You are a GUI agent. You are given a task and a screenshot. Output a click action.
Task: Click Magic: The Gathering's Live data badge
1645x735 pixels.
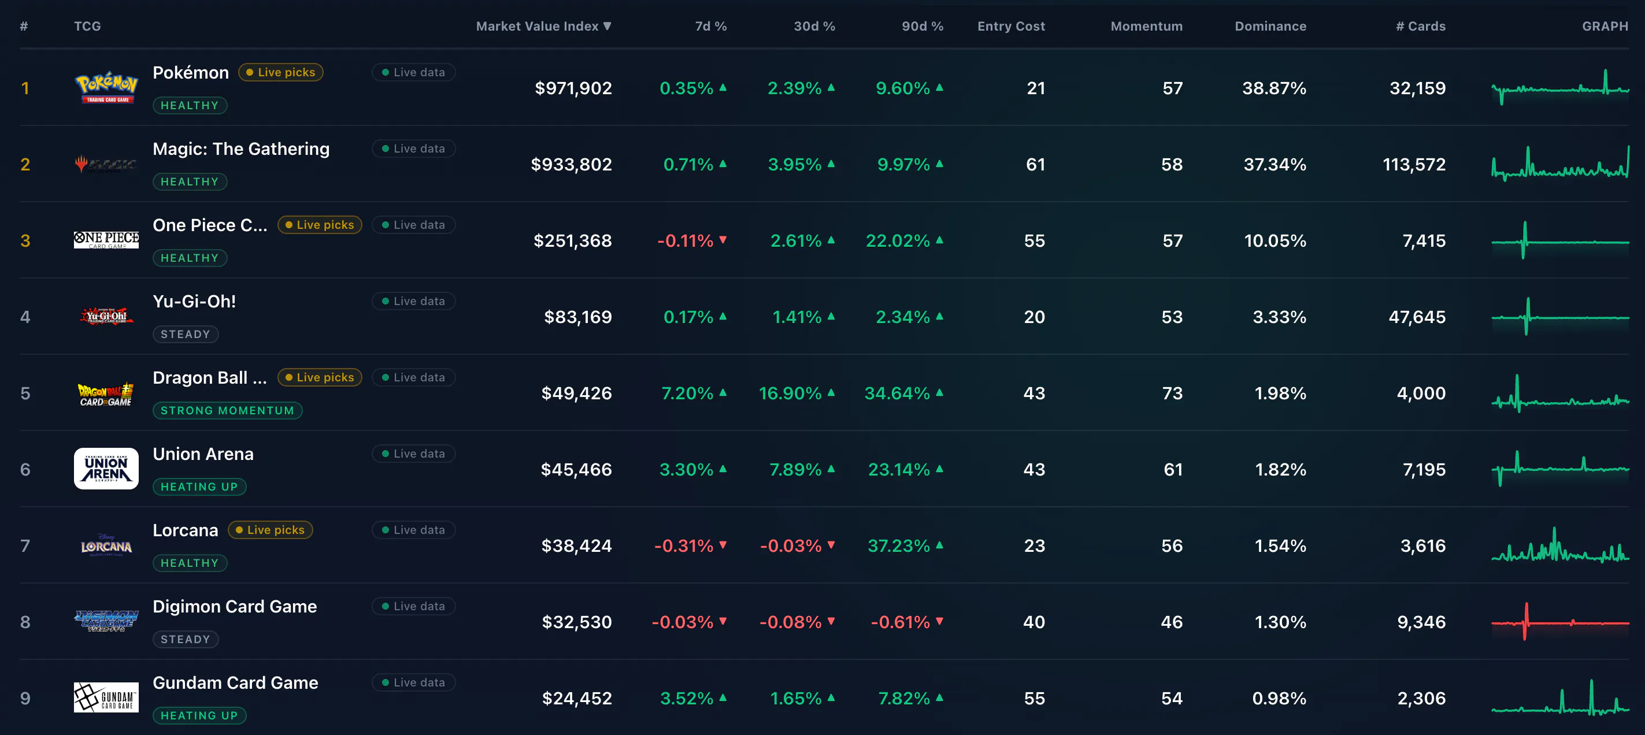(414, 148)
